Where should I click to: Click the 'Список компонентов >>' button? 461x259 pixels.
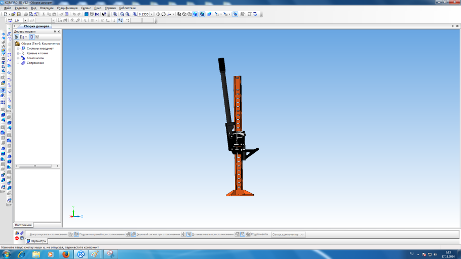pyautogui.click(x=288, y=234)
